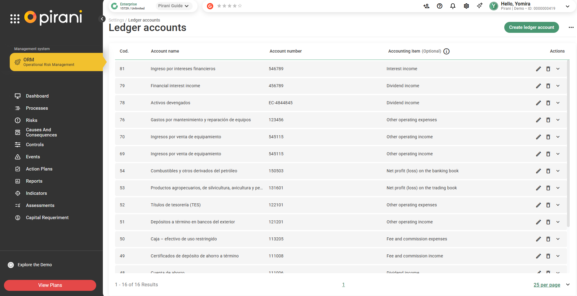577x296 pixels.
Task: Click the add user icon
Action: 426,6
